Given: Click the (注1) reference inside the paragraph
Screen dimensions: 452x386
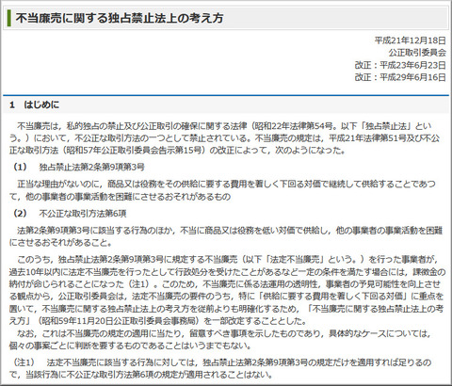Looking at the screenshot, I should pyautogui.click(x=139, y=284).
